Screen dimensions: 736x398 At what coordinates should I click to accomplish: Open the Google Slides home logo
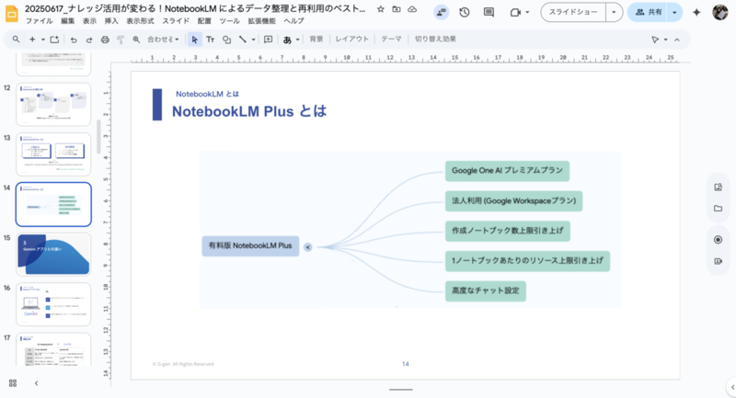(x=12, y=14)
